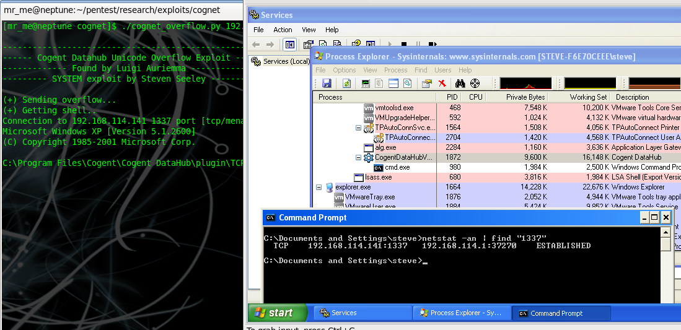Open Help menu in Services window
Viewport: 681px width, 330px height.
pos(332,30)
